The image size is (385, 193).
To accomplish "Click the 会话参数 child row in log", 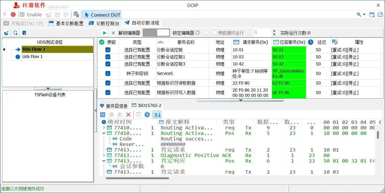I will pos(132,166).
